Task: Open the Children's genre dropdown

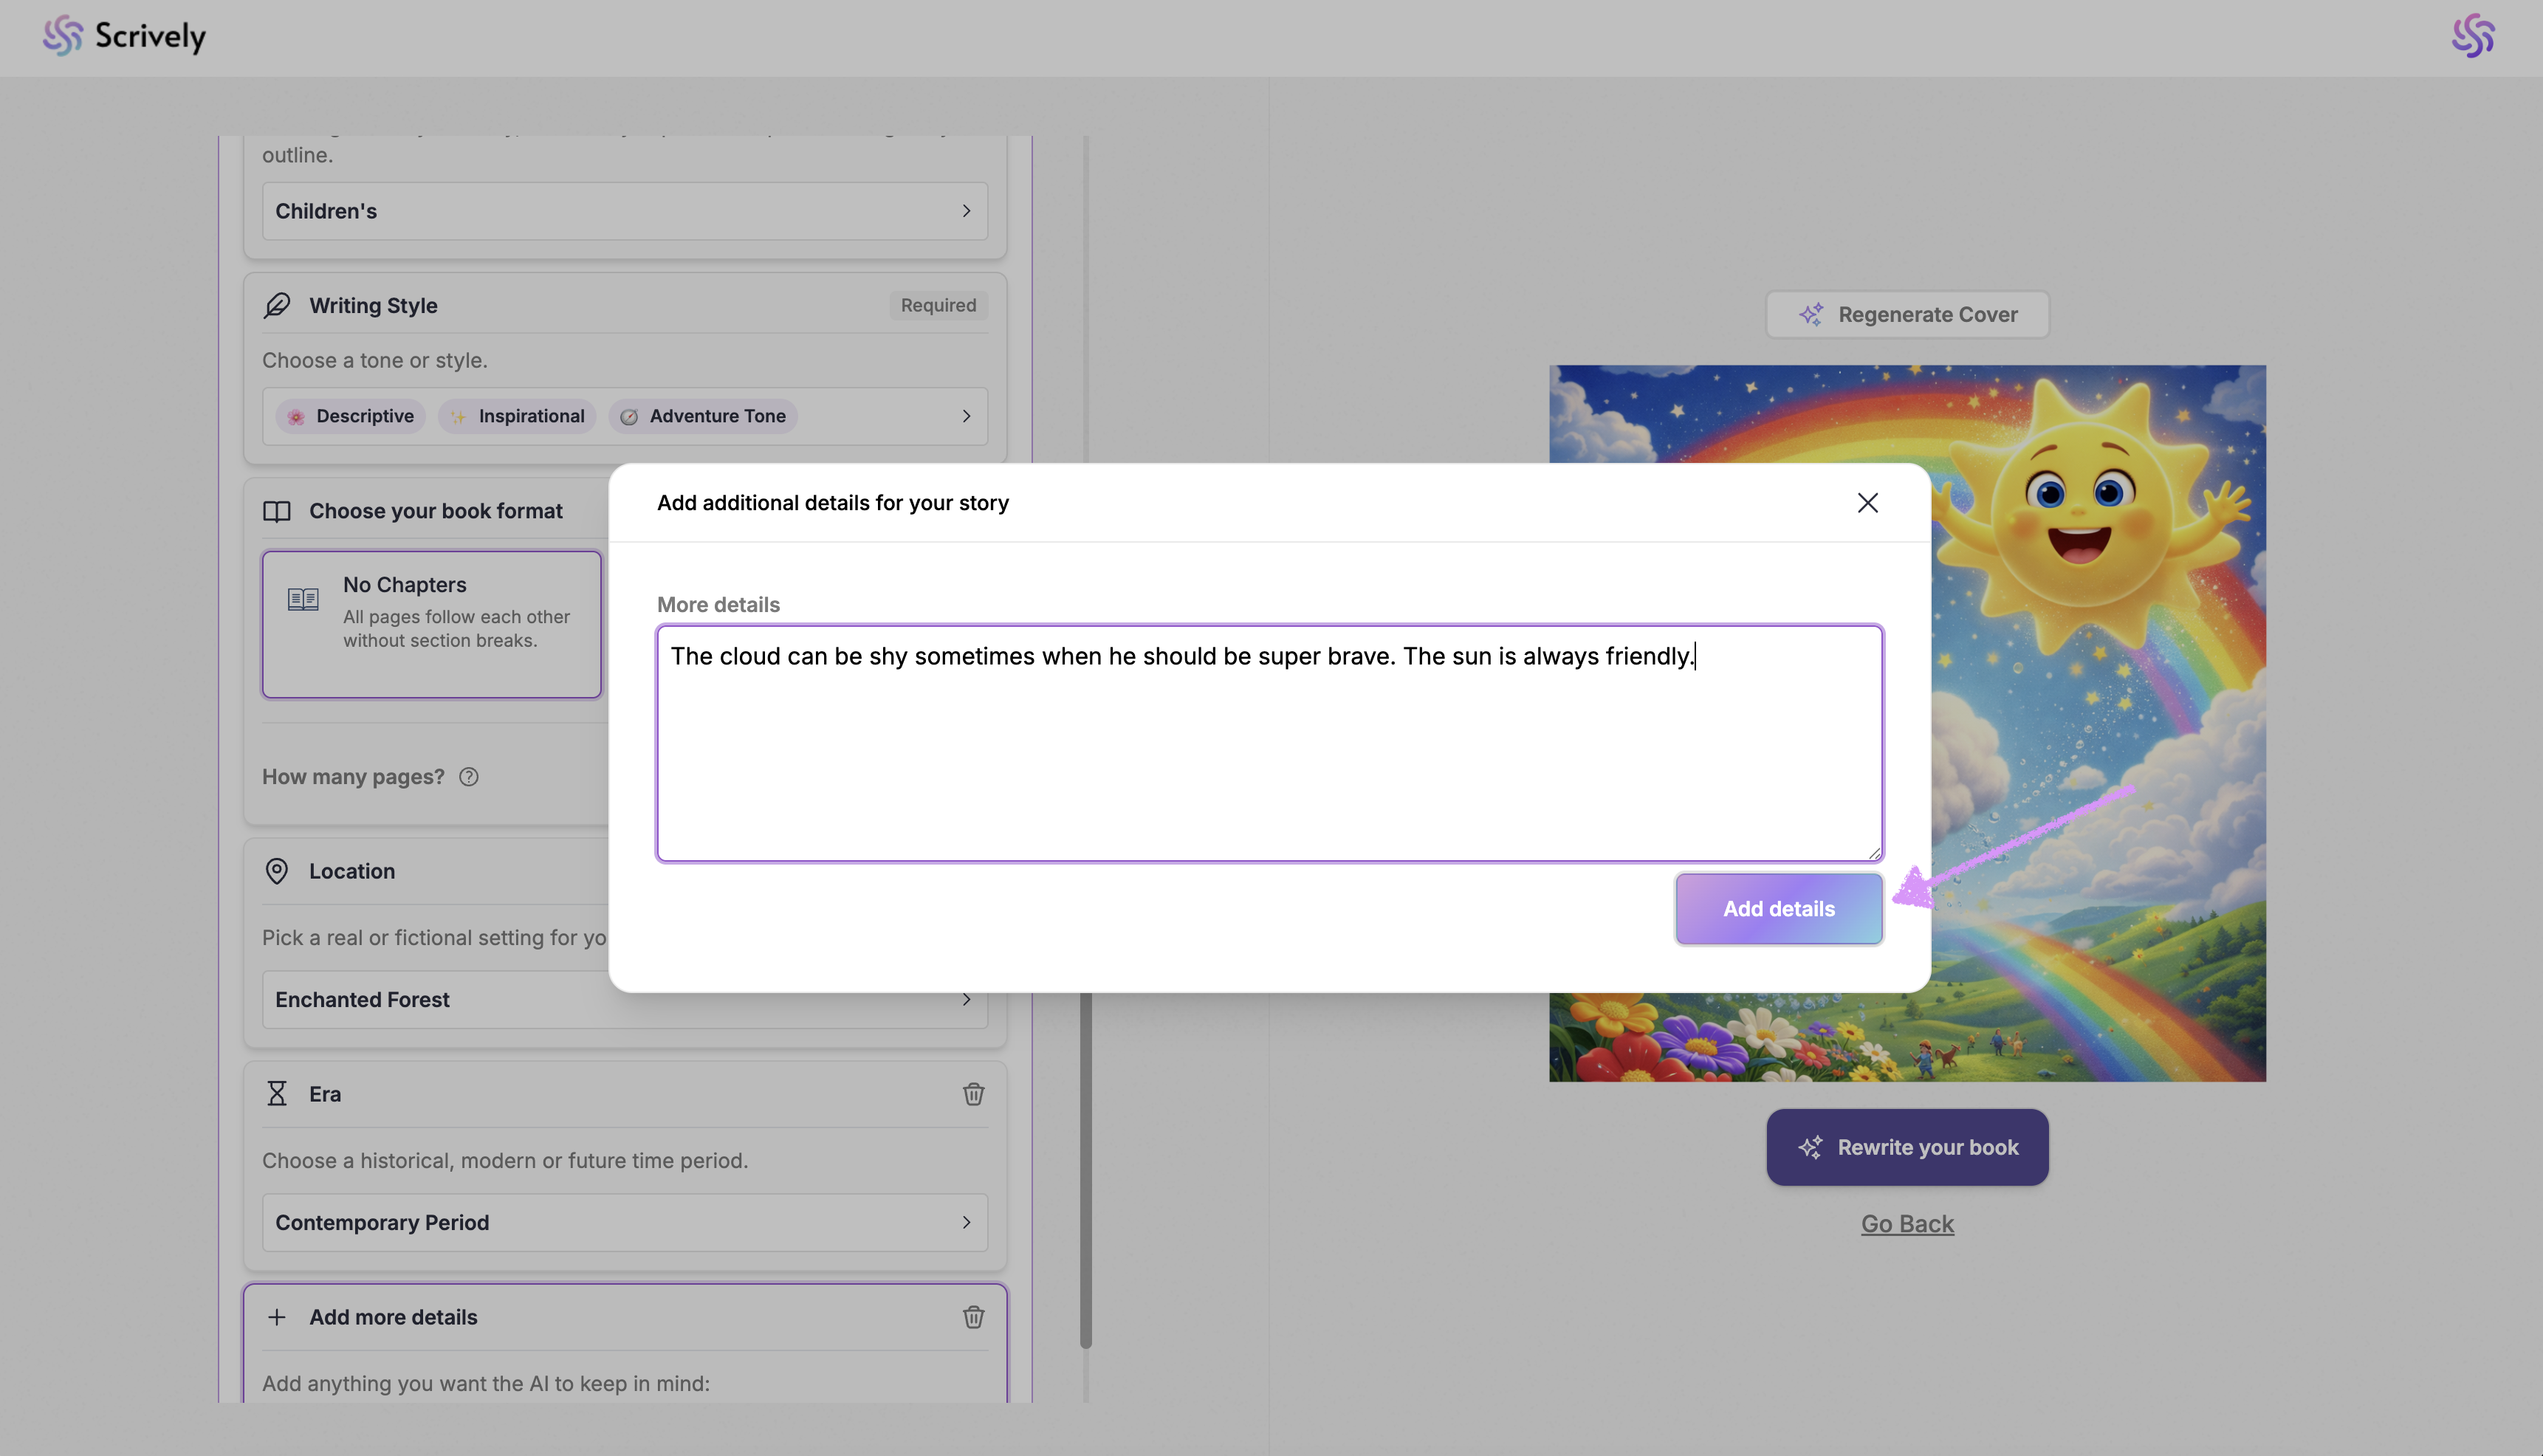Action: click(x=624, y=211)
